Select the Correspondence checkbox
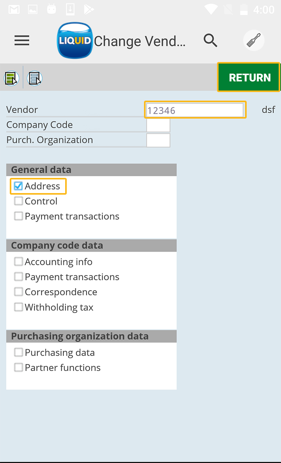The height and width of the screenshot is (463, 281). pos(18,292)
